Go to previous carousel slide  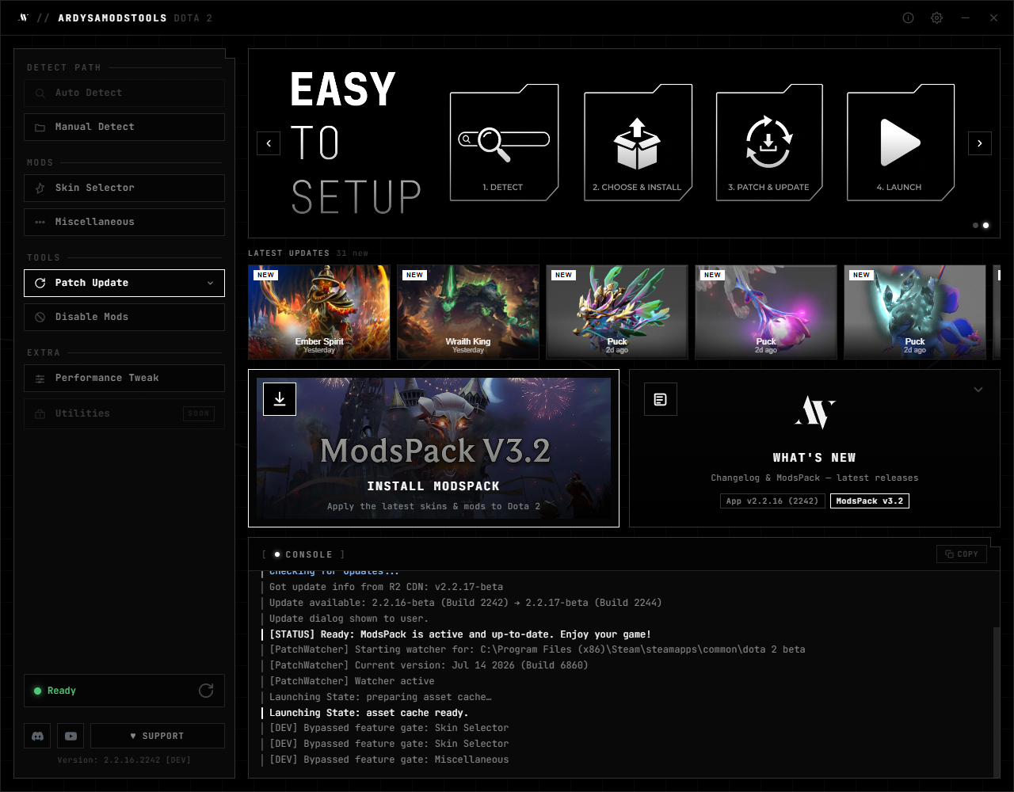[269, 143]
